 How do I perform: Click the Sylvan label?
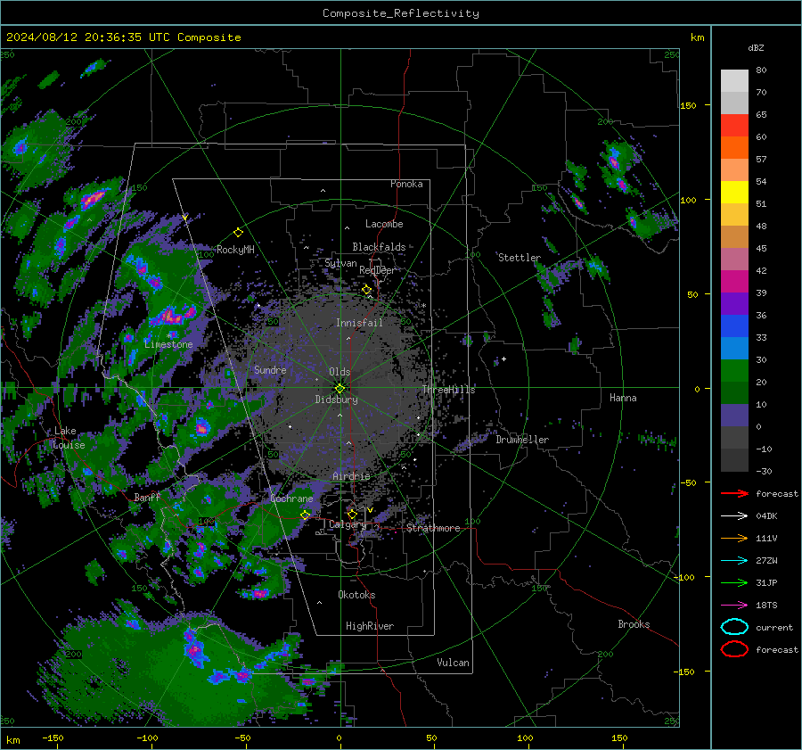340,264
